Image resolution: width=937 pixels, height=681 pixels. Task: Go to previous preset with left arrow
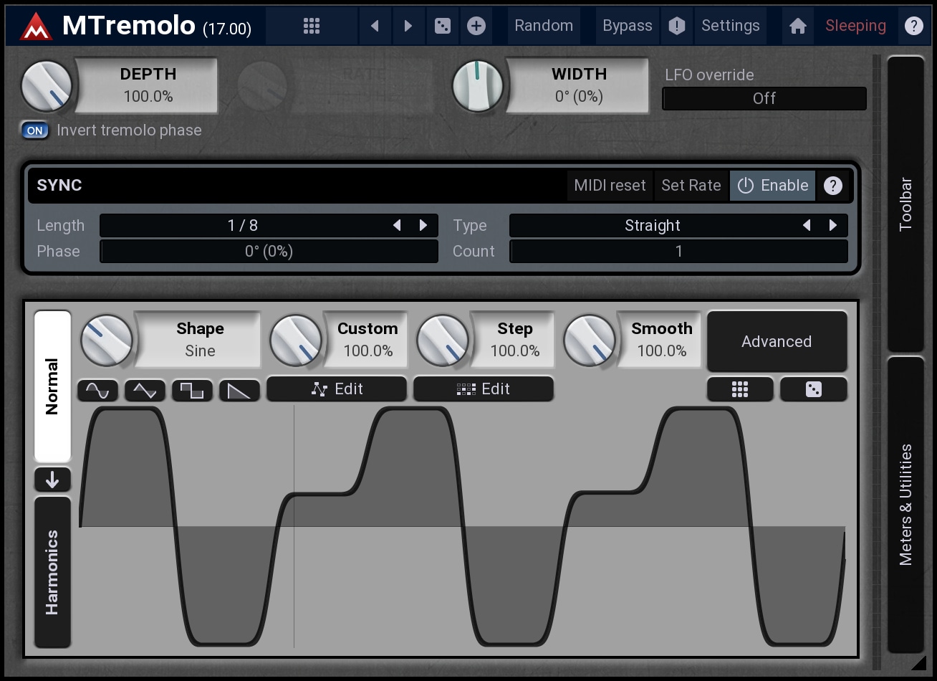375,26
